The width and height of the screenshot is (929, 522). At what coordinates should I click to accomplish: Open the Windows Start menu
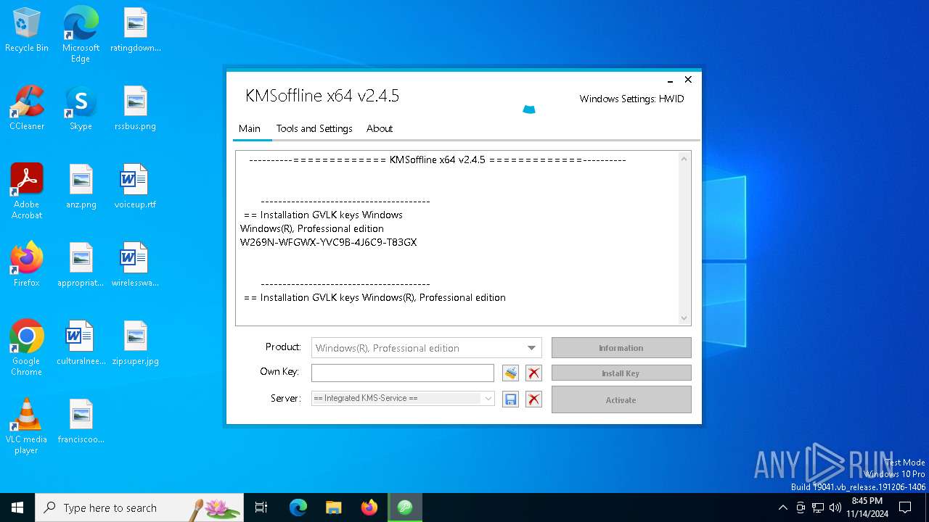coord(17,507)
